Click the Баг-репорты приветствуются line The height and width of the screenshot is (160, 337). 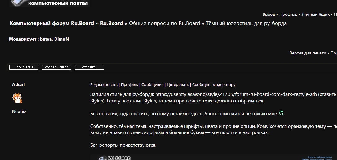click(x=123, y=145)
